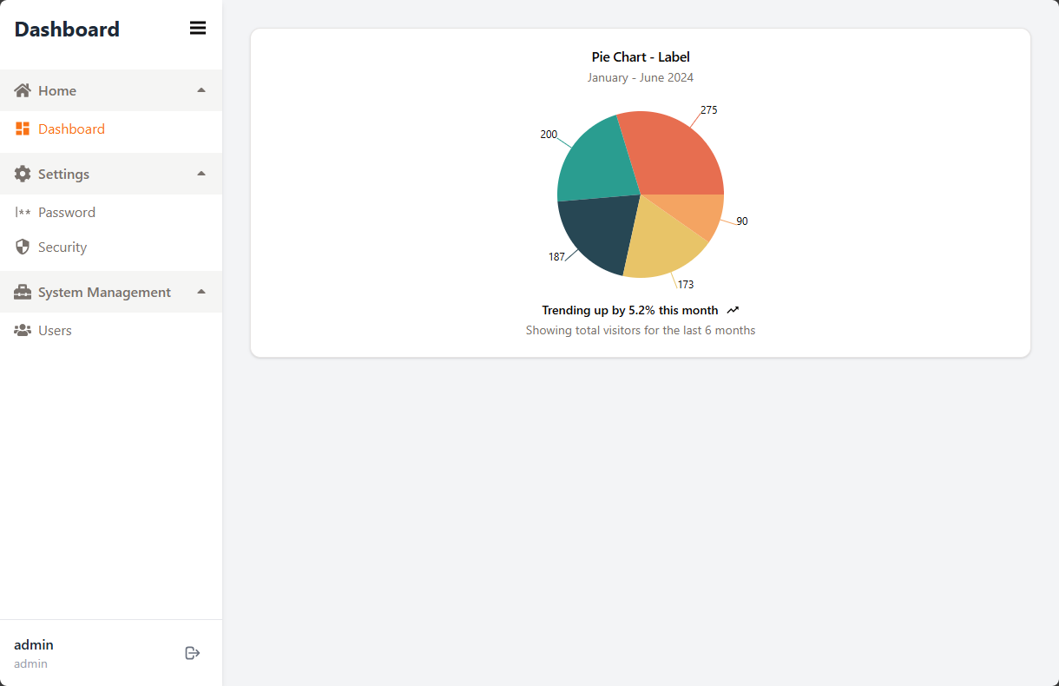This screenshot has width=1059, height=686.
Task: Click the 275 chart label
Action: click(x=709, y=110)
